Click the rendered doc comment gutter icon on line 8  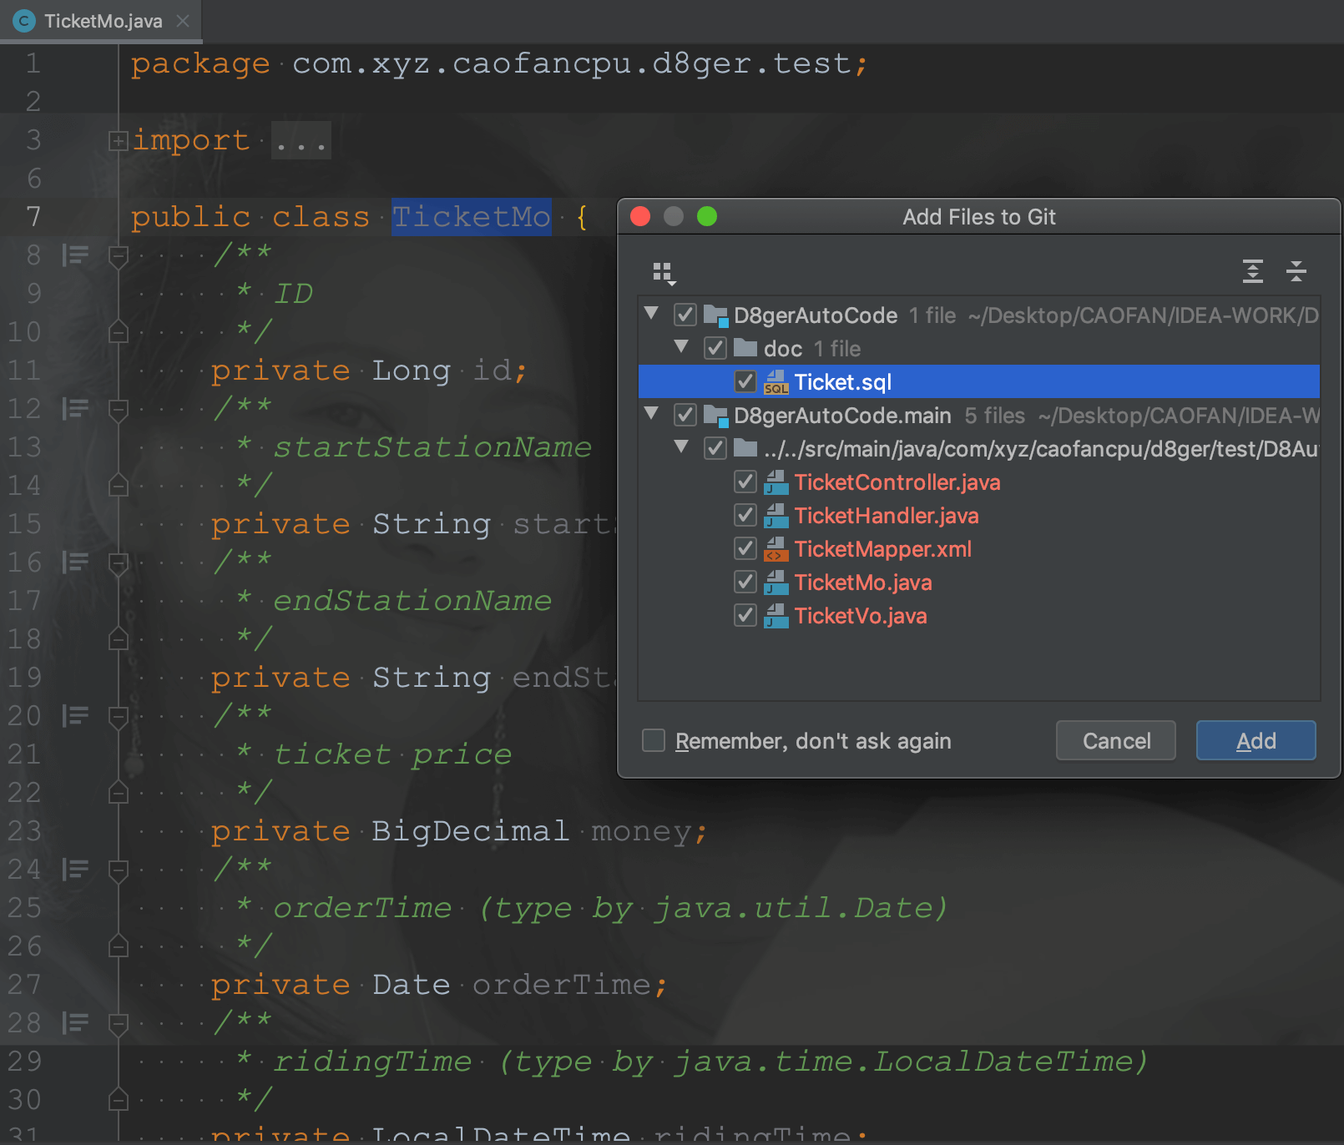76,255
